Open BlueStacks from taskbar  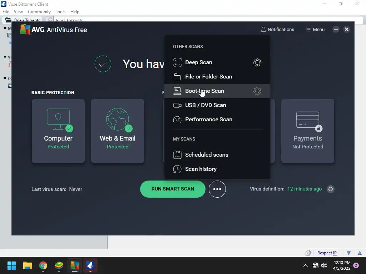pyautogui.click(x=59, y=265)
